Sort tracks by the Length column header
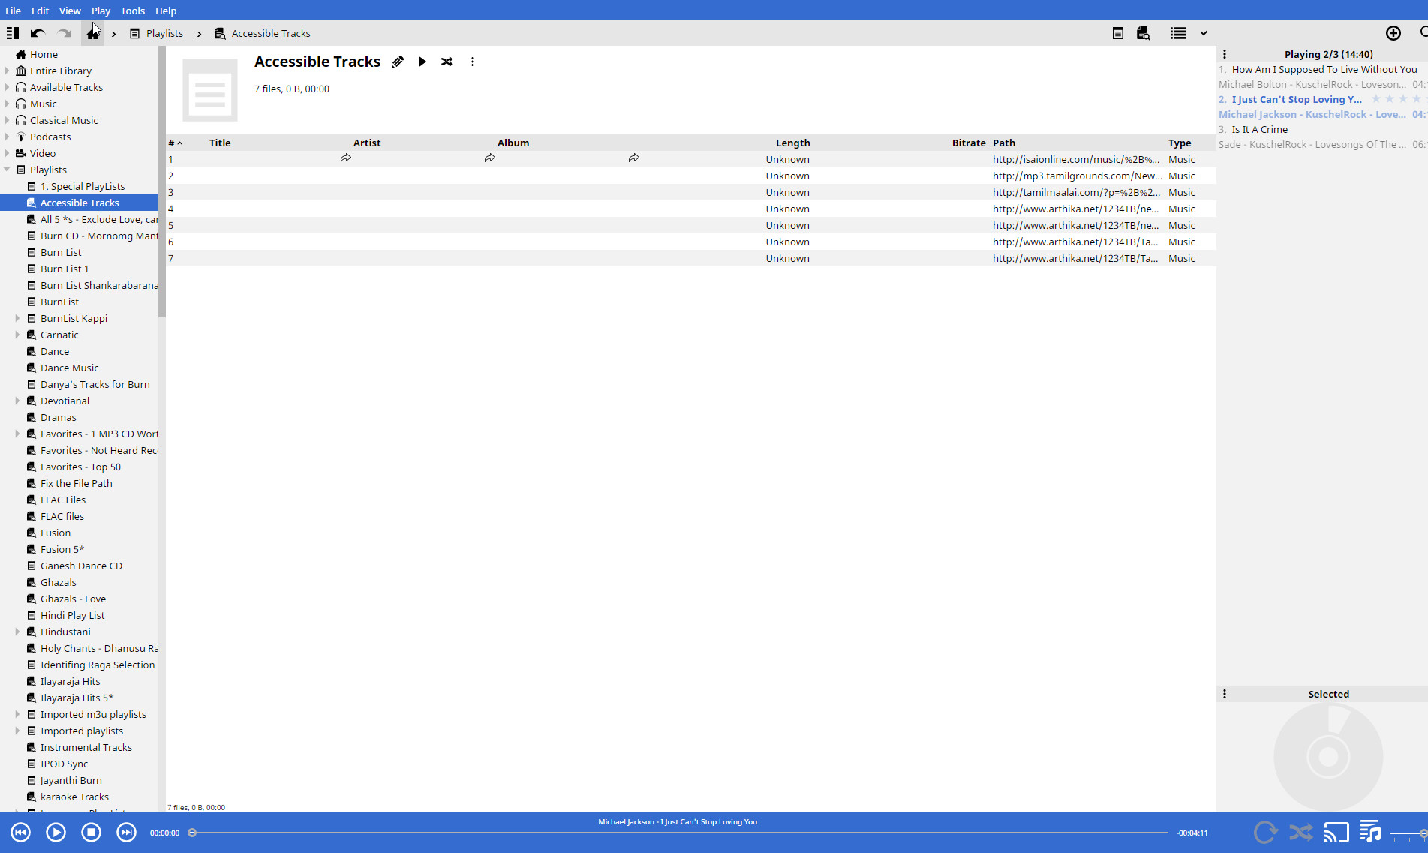The width and height of the screenshot is (1428, 853). 792,143
